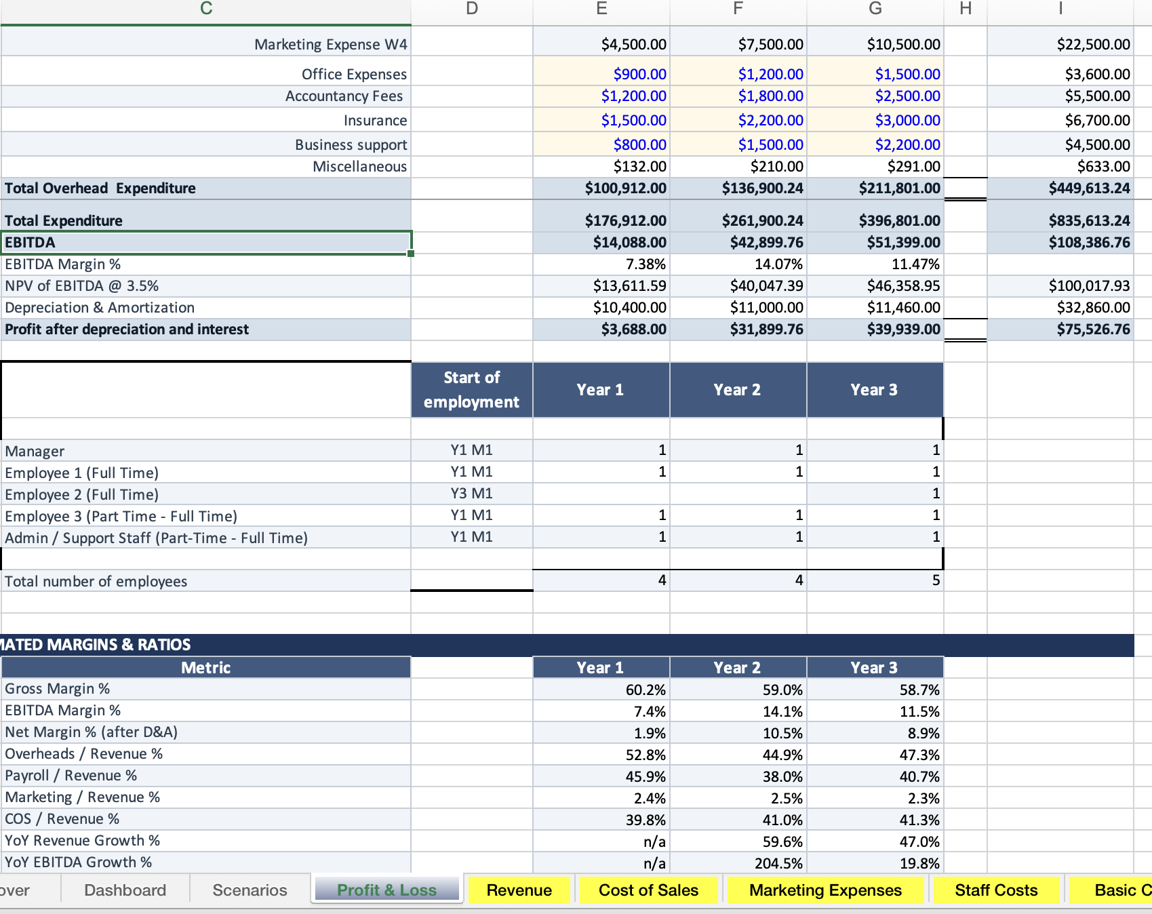
Task: Select YoY Revenue Growth % Year 2 value 59.6%
Action: pyautogui.click(x=738, y=841)
